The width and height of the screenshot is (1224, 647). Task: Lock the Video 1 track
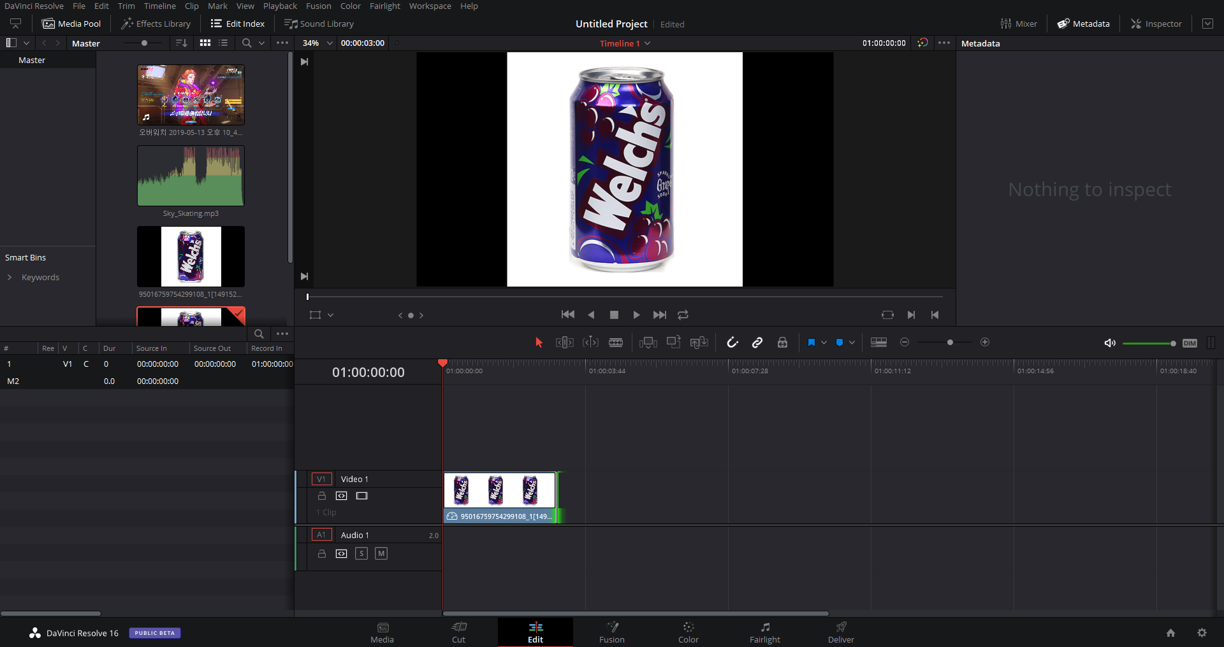322,495
